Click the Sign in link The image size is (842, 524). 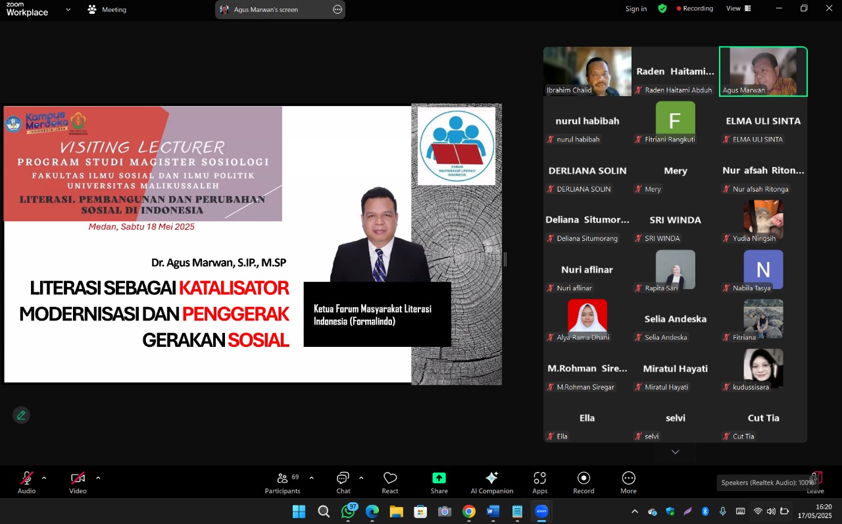click(635, 9)
